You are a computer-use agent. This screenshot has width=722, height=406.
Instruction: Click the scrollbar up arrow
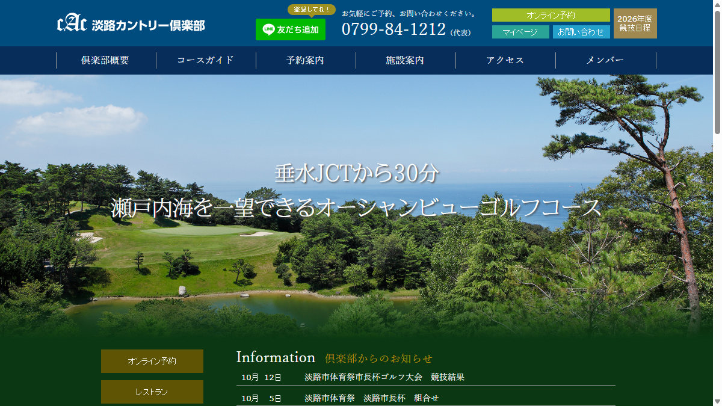pos(717,4)
